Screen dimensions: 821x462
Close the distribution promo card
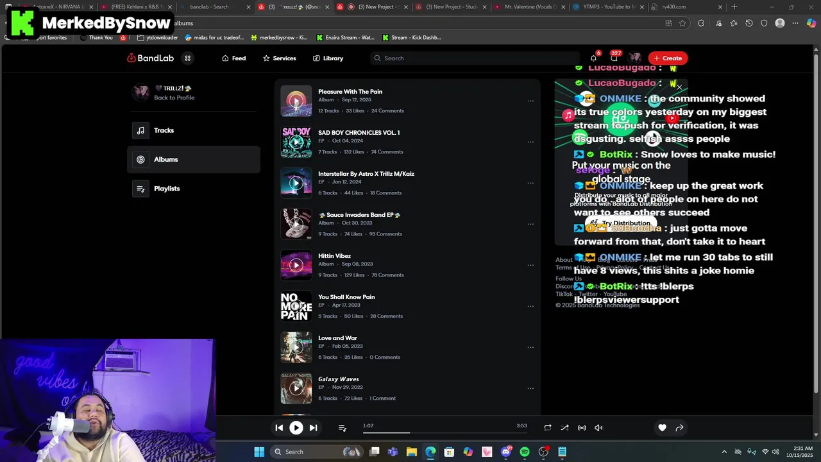[x=679, y=87]
